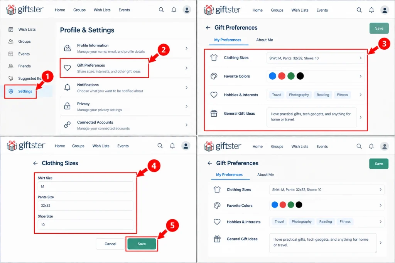Pick the blue color swatch in the upper Gift Preferences panel
The width and height of the screenshot is (395, 263).
273,76
